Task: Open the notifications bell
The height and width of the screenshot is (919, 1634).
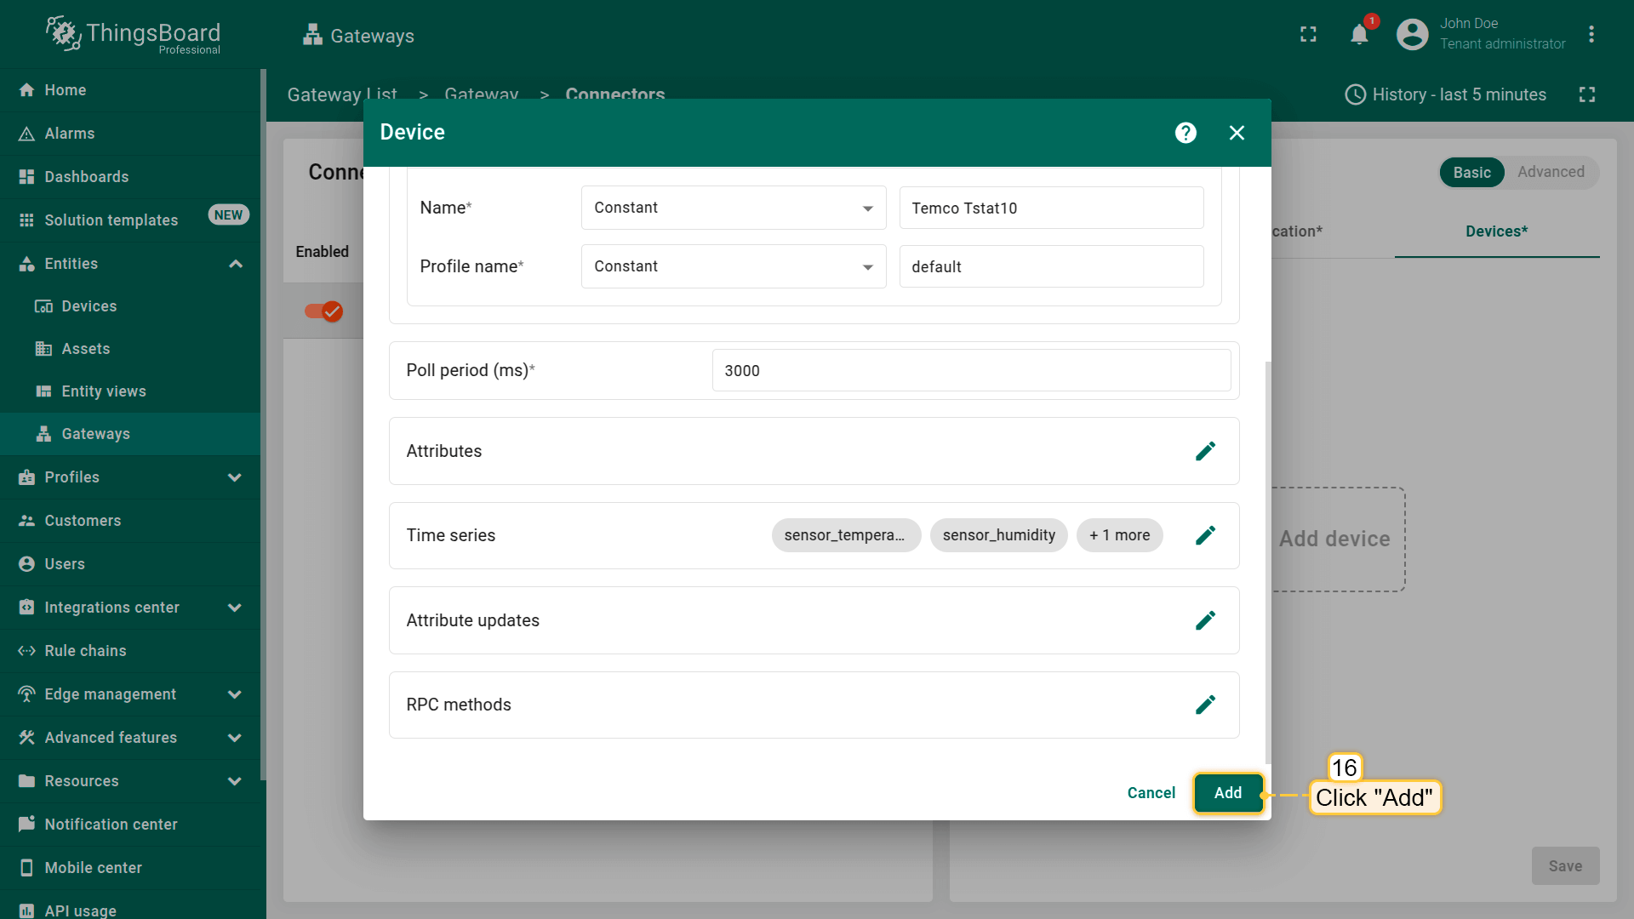Action: point(1359,34)
